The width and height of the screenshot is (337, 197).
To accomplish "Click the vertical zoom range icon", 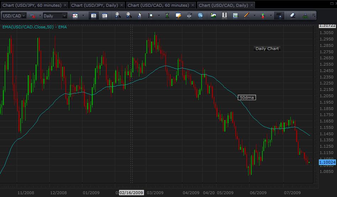I will click(151, 16).
